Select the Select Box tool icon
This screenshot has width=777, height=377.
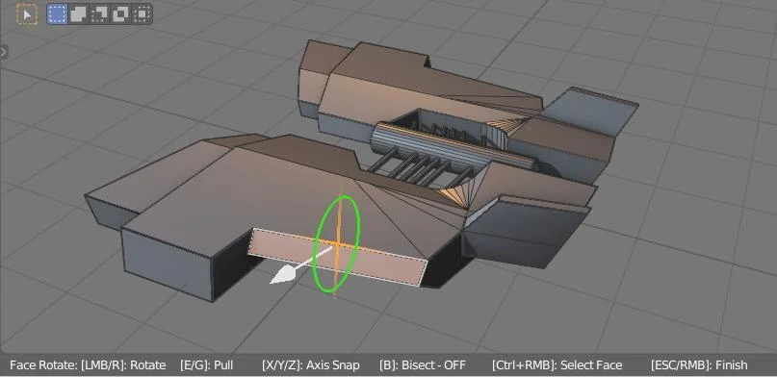coord(27,14)
